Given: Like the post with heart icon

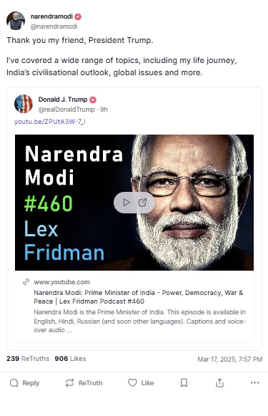Looking at the screenshot, I should pos(132,382).
